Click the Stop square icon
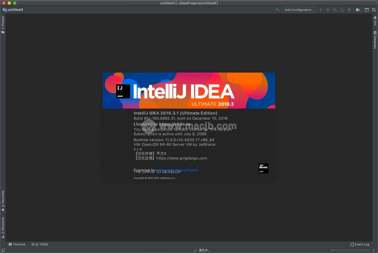The height and width of the screenshot is (253, 378). (x=349, y=10)
